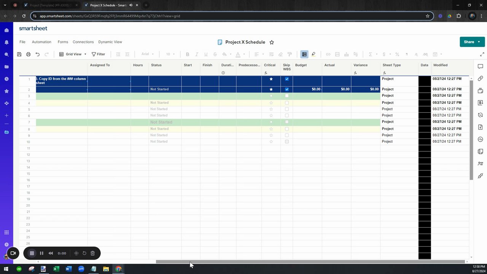Screen dimensions: 487x274
Task: Open the Attachments paperclip panel
Action: click(481, 78)
